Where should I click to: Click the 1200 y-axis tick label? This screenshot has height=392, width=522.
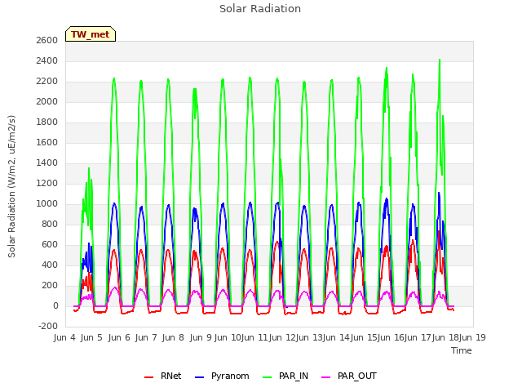47,183
